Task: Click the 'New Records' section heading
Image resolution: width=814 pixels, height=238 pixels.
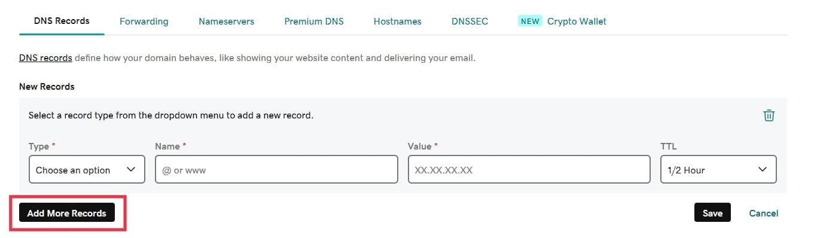Action: tap(47, 86)
